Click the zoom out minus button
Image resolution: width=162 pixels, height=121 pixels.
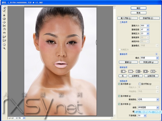(x=9, y=118)
